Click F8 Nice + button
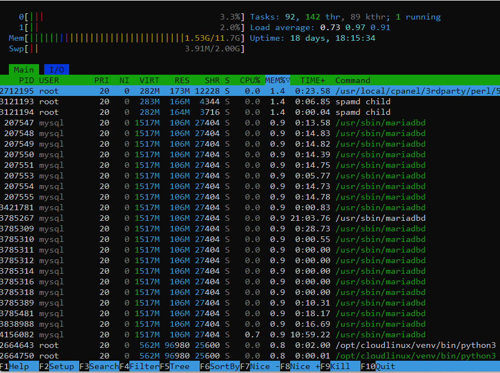This screenshot has height=373, width=500. 300,366
